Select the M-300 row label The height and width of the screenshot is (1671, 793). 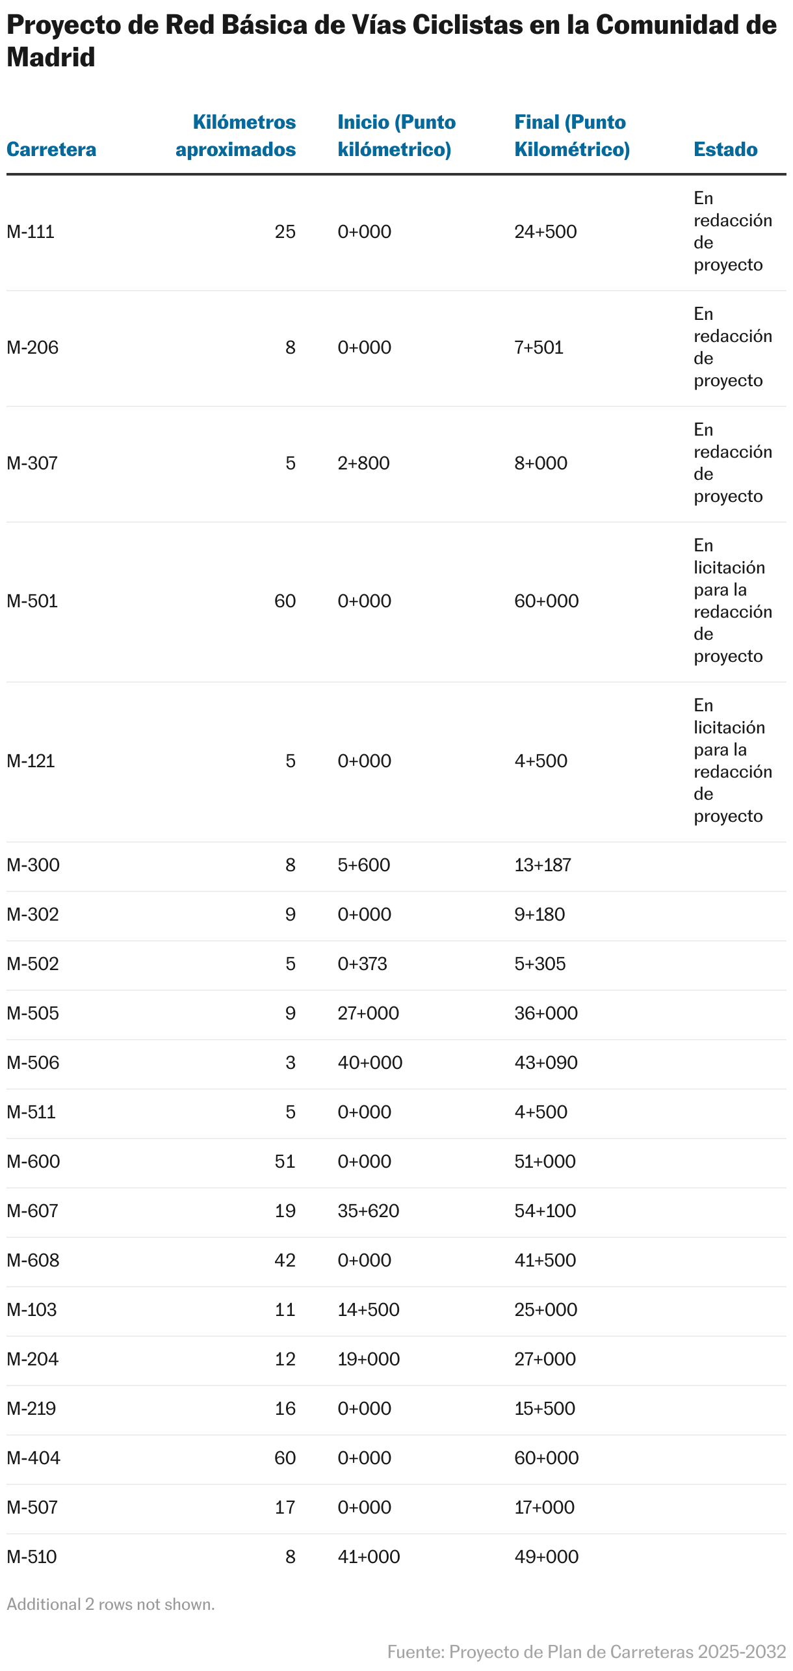point(33,865)
